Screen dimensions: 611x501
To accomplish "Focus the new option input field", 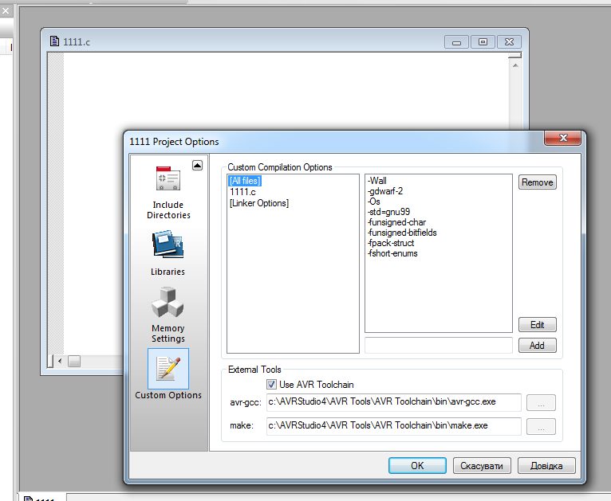I will click(x=439, y=346).
